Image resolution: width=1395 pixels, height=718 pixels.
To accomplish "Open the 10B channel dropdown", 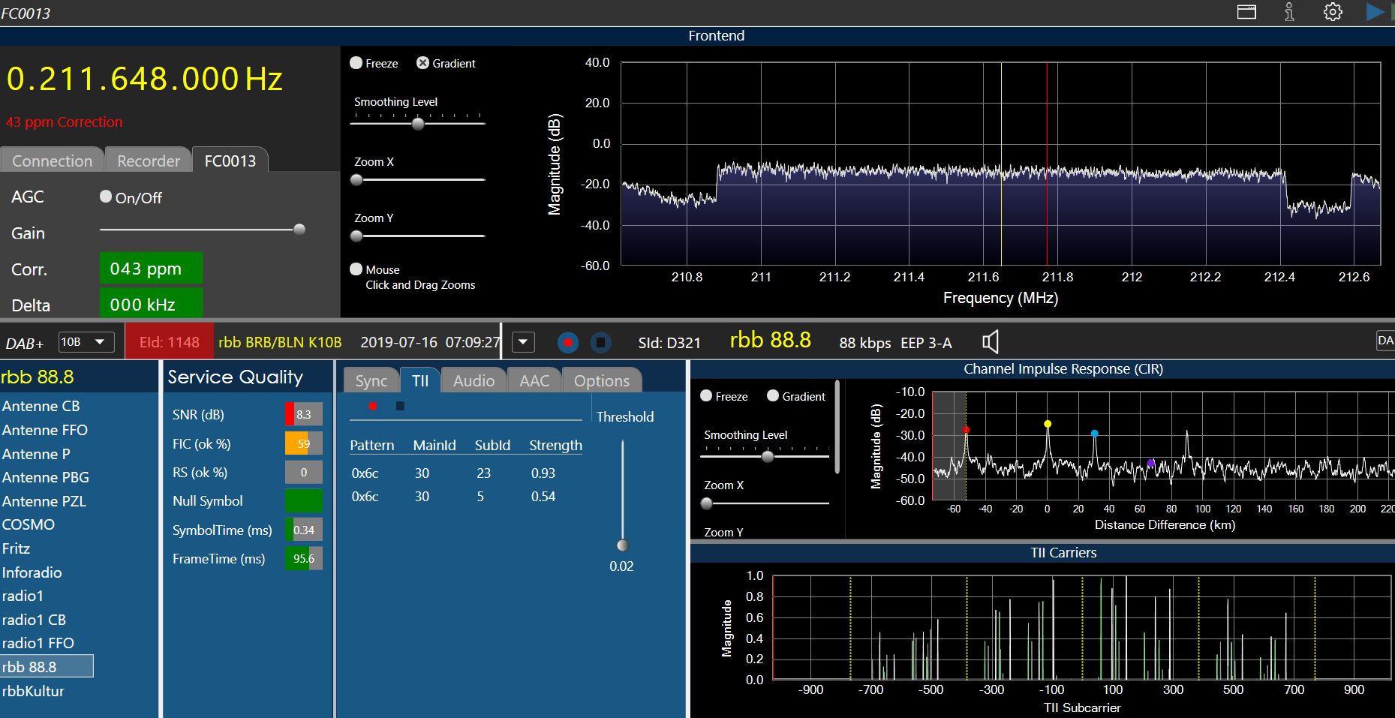I will pos(86,342).
